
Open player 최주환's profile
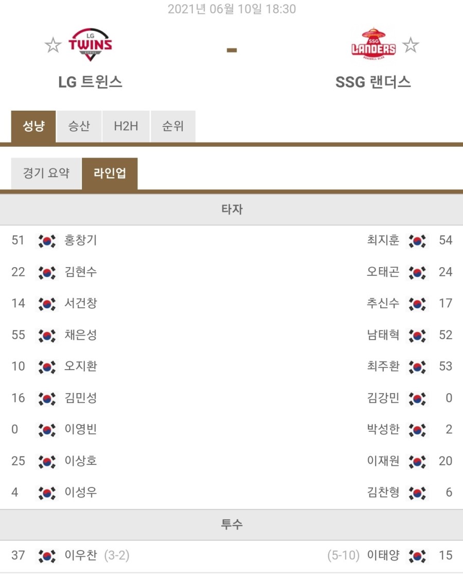point(383,366)
